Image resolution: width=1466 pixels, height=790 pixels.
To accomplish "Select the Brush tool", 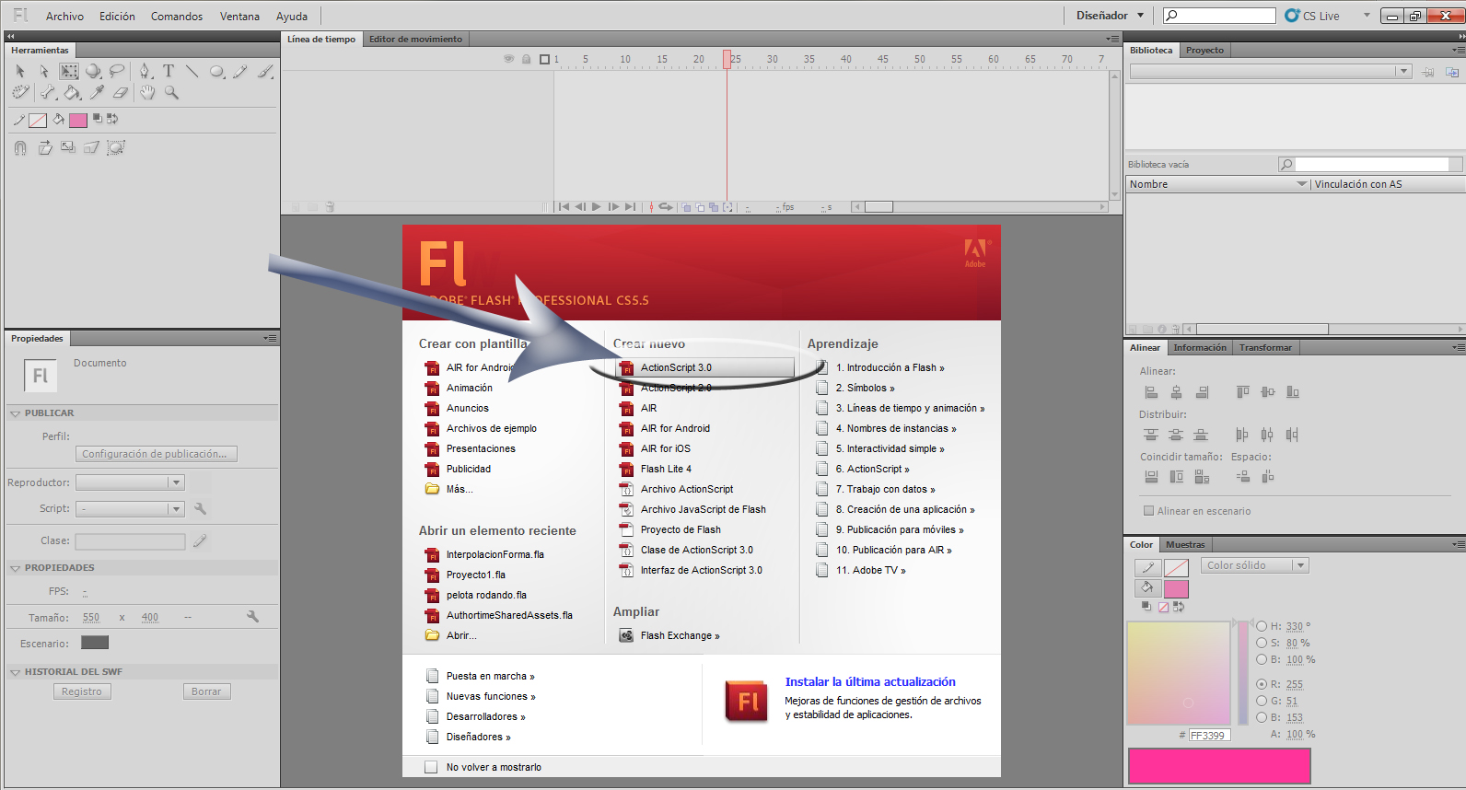I will [265, 71].
